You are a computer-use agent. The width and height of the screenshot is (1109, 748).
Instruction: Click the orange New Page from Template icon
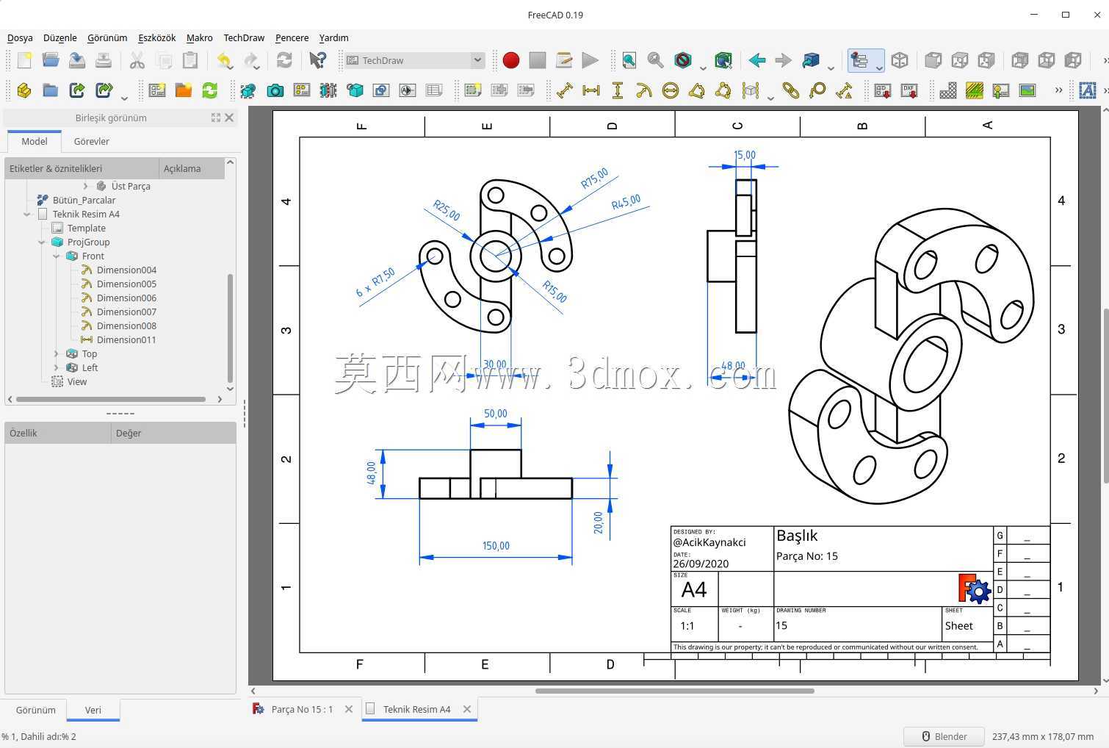184,90
